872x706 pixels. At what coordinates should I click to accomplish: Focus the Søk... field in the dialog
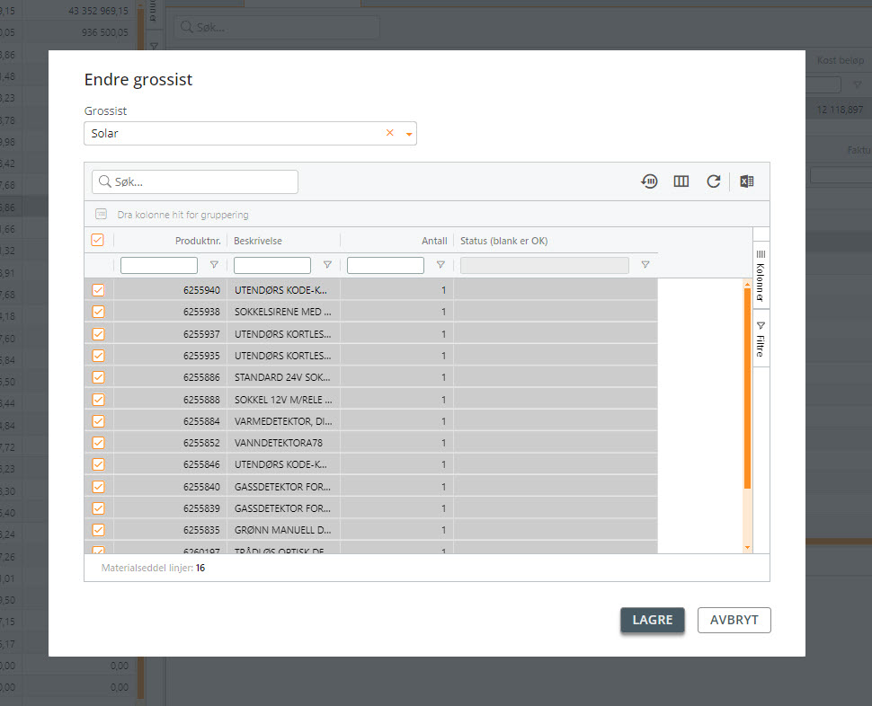195,181
